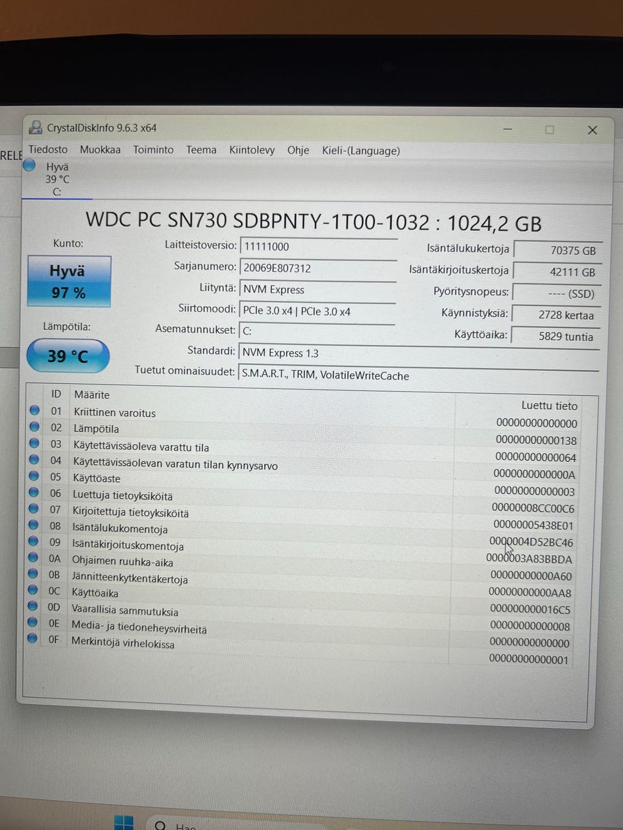Click the Isäntälukukertoja value 70375 GB
Screen dimensions: 623x830
tap(558, 250)
